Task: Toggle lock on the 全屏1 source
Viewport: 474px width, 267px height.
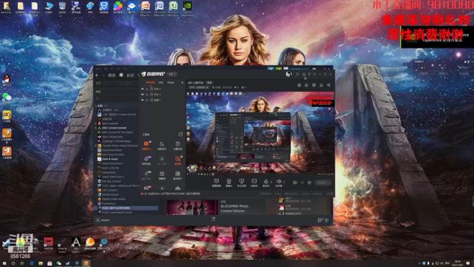Action: click(147, 100)
